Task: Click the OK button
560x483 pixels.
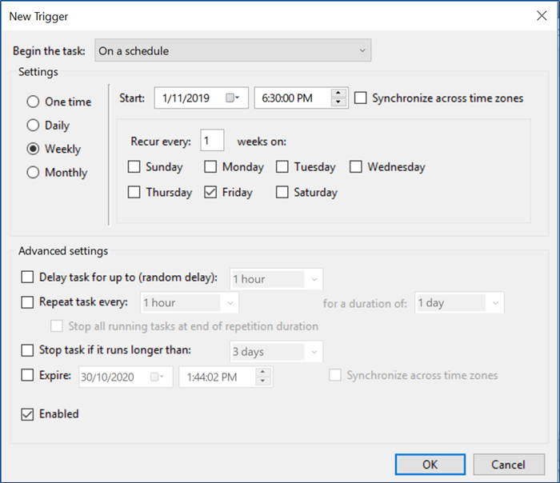Action: coord(430,465)
